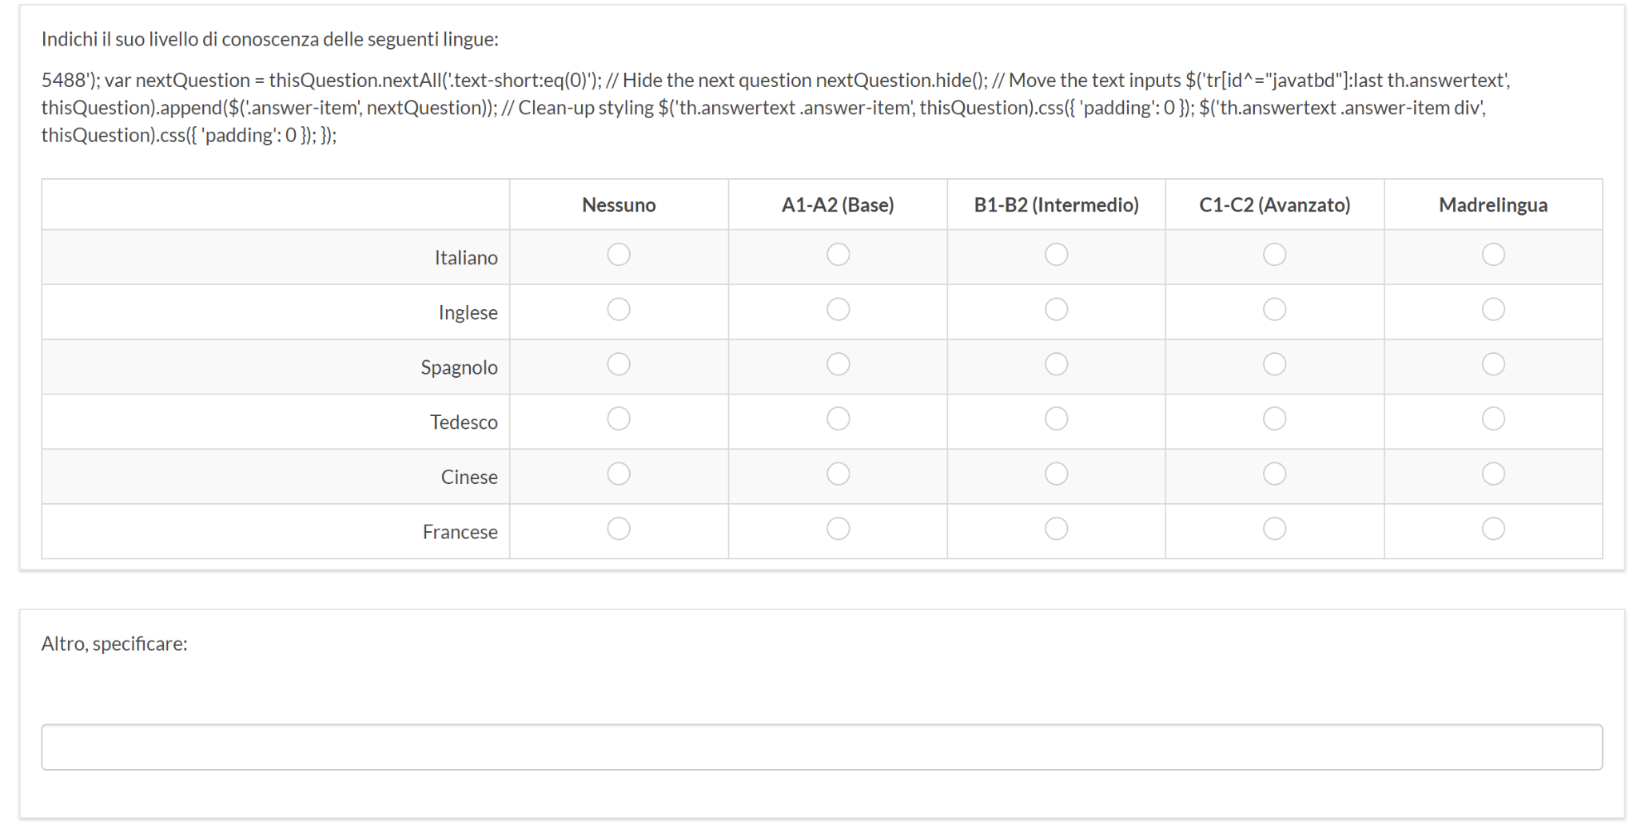
Task: Mark C1-C2 (Avanzato) for Francese
Action: 1274,529
